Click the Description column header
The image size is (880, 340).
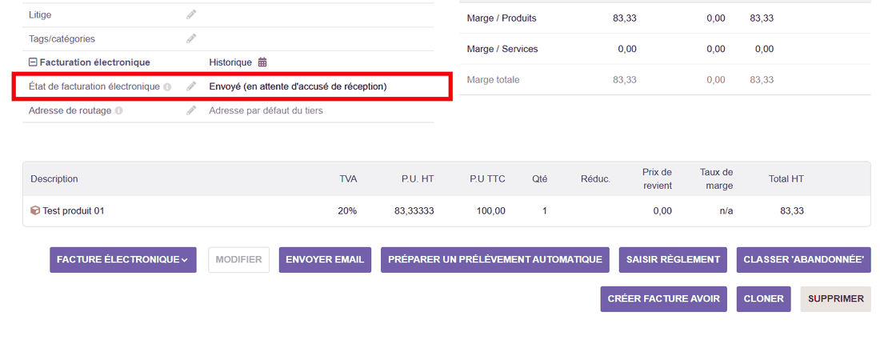[x=54, y=179]
